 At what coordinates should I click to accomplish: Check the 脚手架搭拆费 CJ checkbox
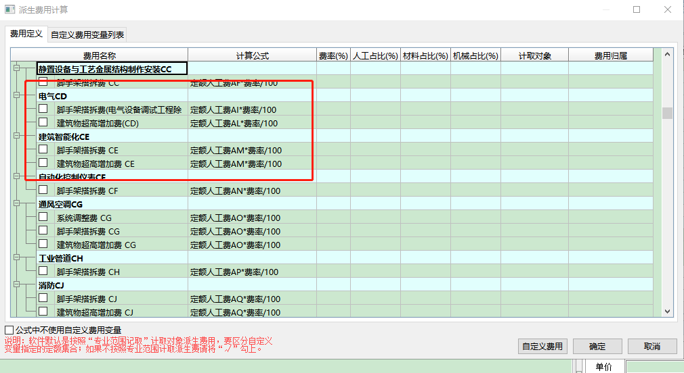43,298
